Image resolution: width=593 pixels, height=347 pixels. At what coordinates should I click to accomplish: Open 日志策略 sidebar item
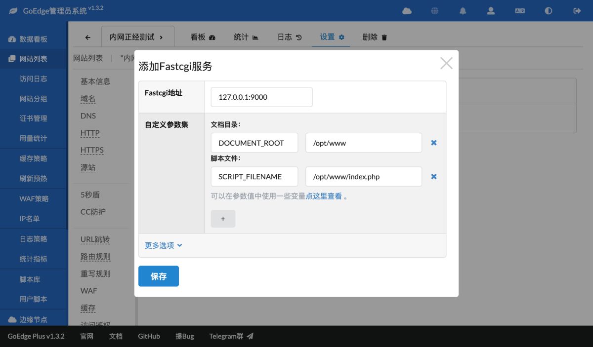tap(34, 239)
